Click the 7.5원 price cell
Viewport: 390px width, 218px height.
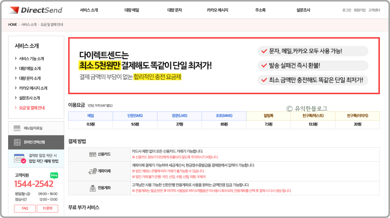point(269,125)
